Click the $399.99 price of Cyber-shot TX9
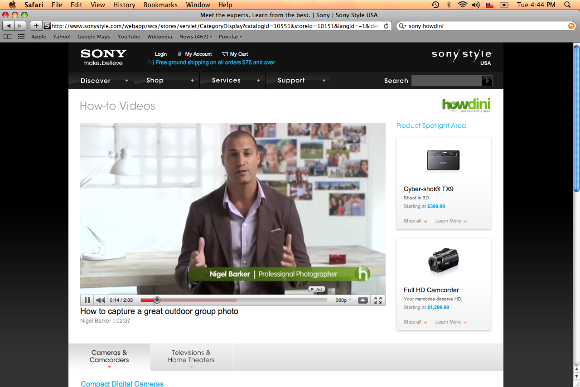 (436, 206)
